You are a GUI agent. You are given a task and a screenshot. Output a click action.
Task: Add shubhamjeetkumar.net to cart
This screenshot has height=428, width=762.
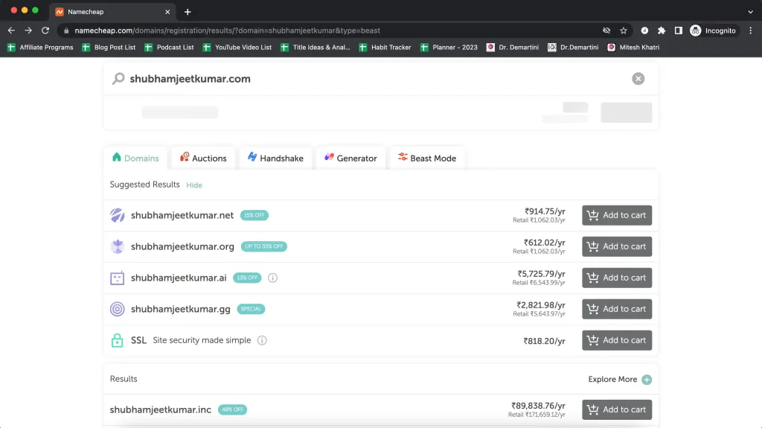tap(617, 215)
